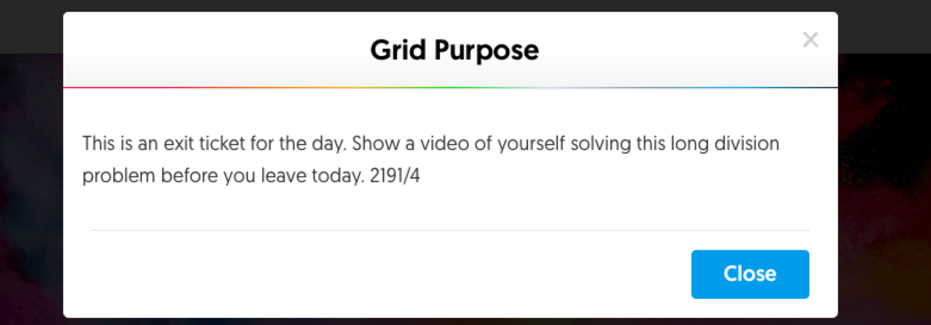Click the Grid Purpose dialog title

(x=454, y=50)
